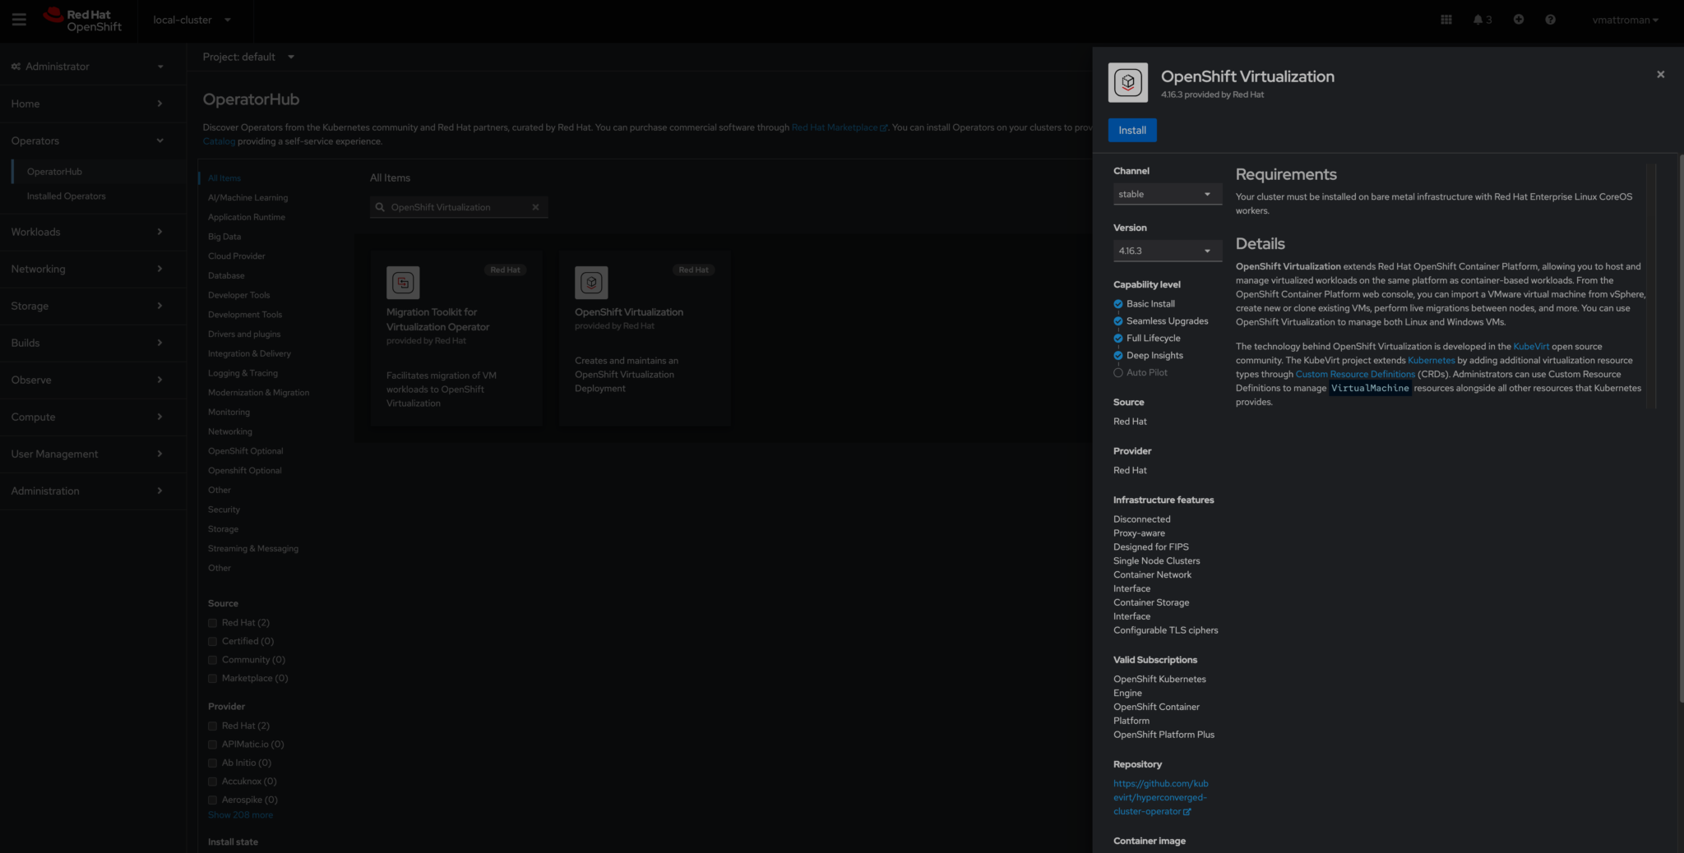This screenshot has width=1684, height=853.
Task: Open Installed Operators in the sidebar
Action: (67, 196)
